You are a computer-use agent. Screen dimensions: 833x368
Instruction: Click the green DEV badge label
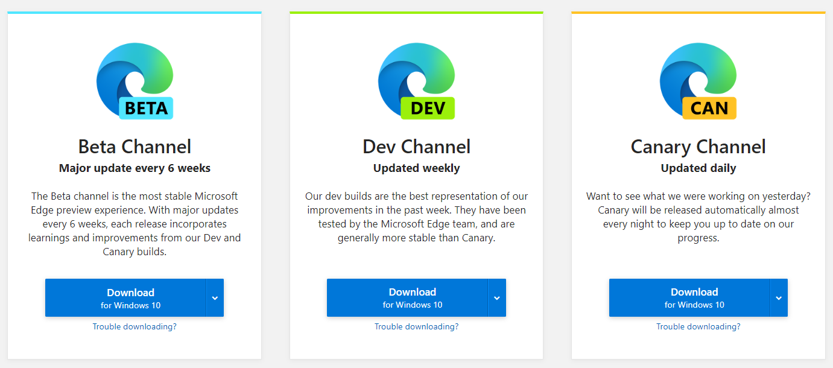[428, 108]
